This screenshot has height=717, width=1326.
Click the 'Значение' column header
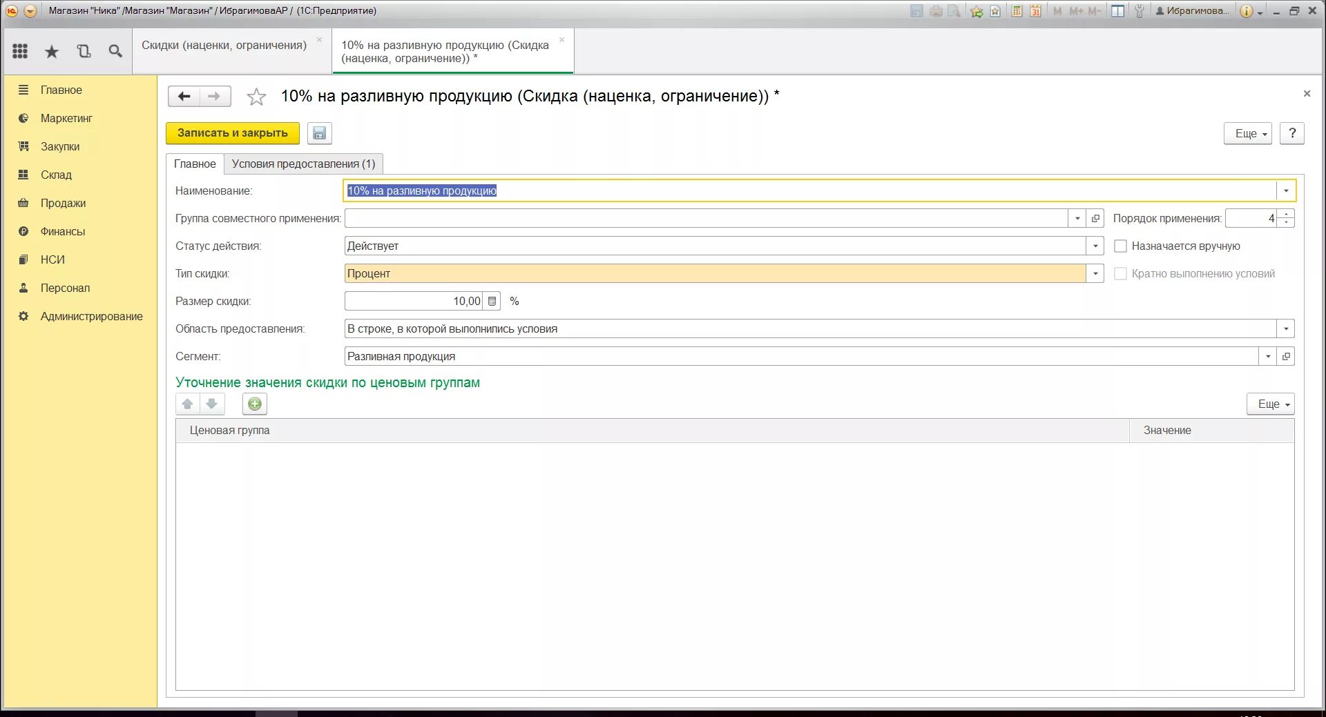point(1212,431)
